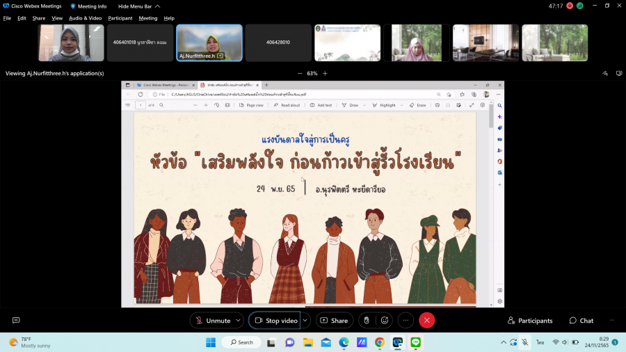Open the Reactions emoji panel
Image resolution: width=626 pixels, height=352 pixels.
pos(384,321)
